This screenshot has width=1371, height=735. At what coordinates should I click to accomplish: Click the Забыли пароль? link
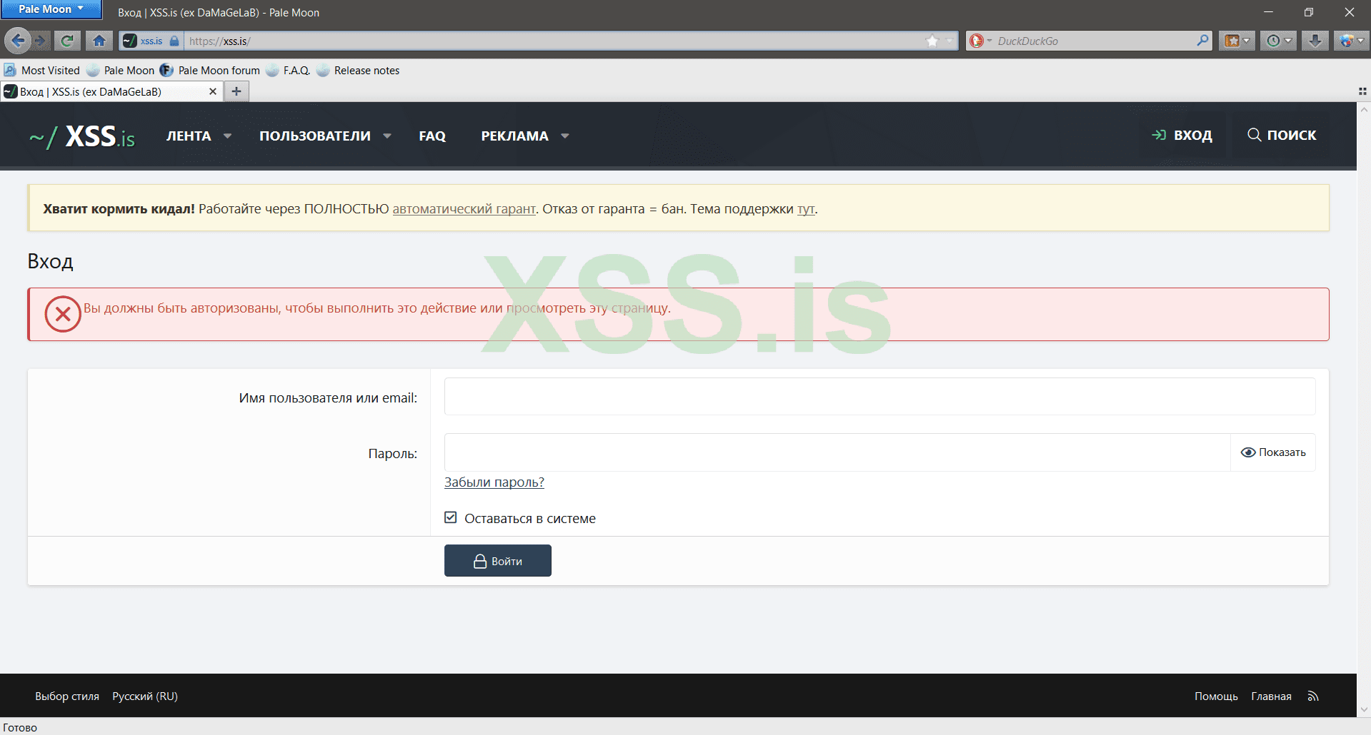click(494, 482)
